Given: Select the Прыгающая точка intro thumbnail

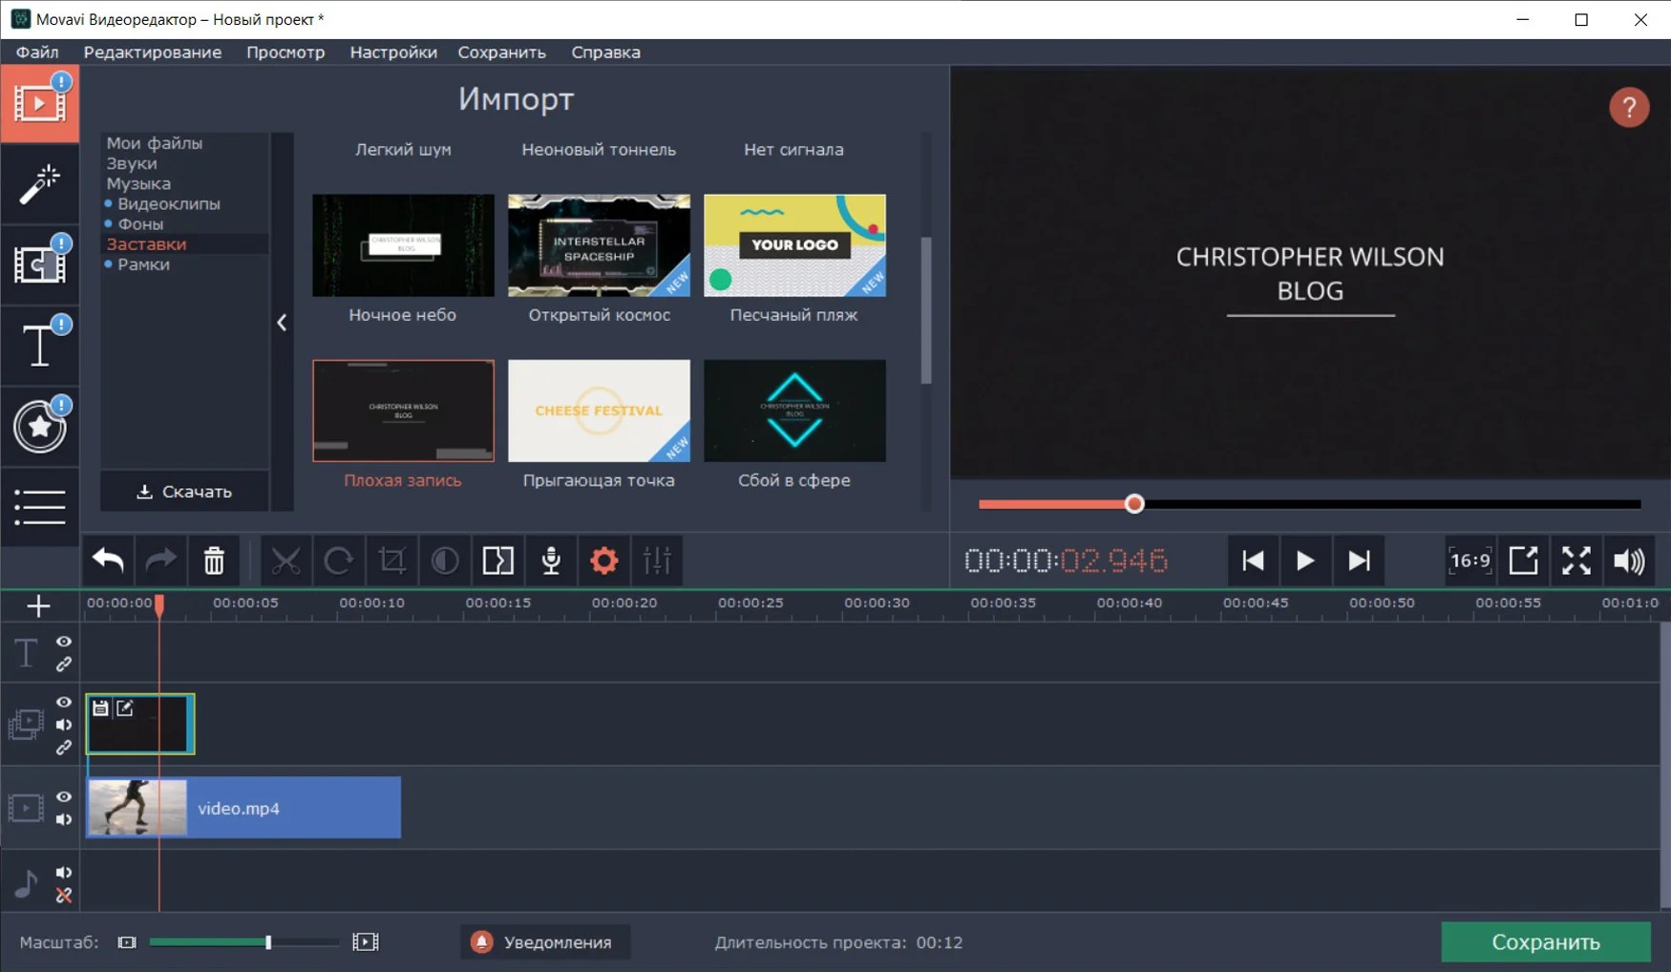Looking at the screenshot, I should (599, 411).
